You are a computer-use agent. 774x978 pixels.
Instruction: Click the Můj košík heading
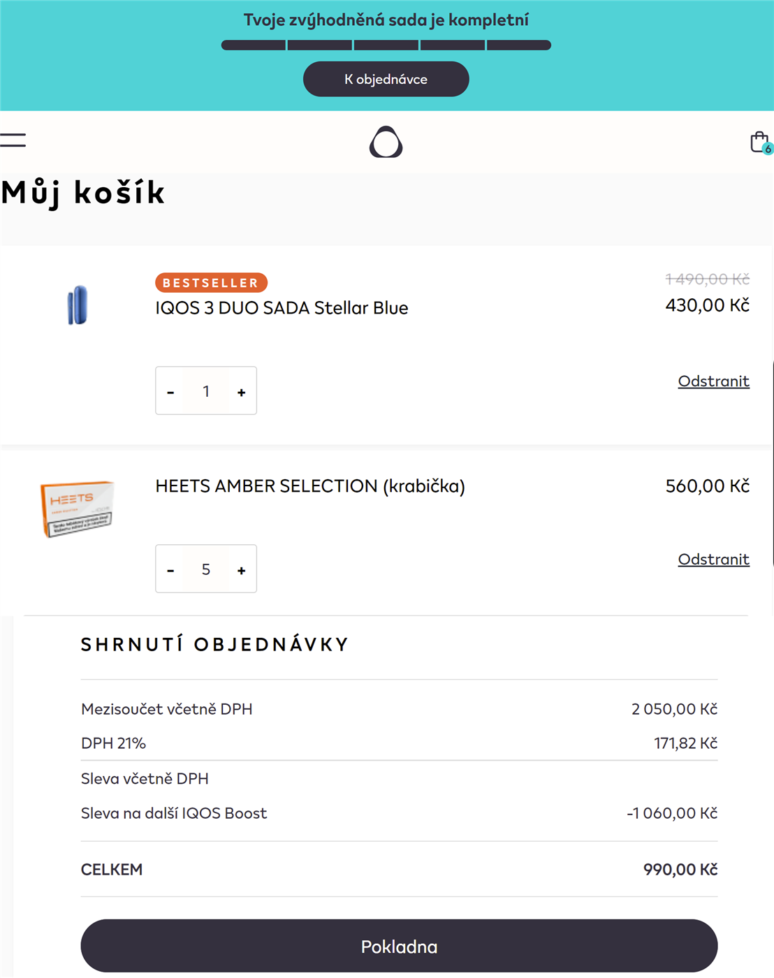coord(83,193)
